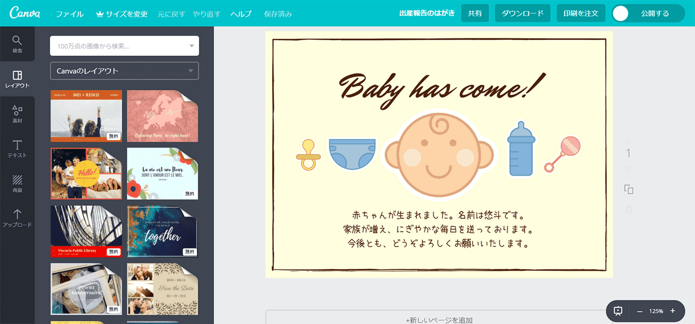Click the Canva logo to go home

[x=25, y=13]
